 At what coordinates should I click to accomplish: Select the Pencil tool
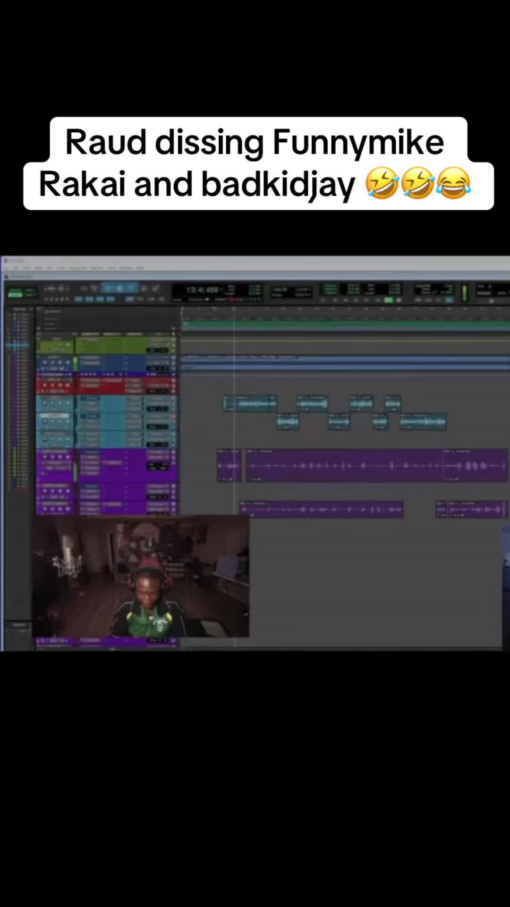[155, 288]
